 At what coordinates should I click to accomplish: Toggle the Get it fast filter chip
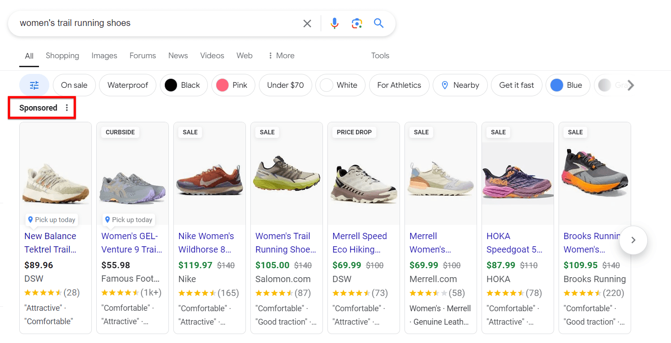(516, 85)
